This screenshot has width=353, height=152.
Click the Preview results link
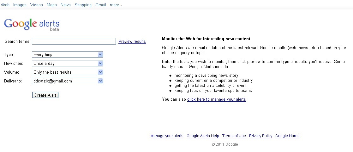pos(132,42)
